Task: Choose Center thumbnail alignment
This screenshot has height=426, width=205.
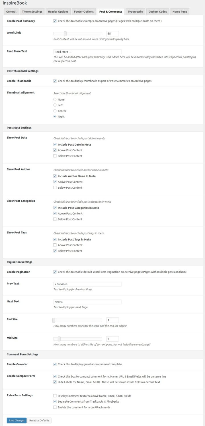Action: tap(55, 111)
